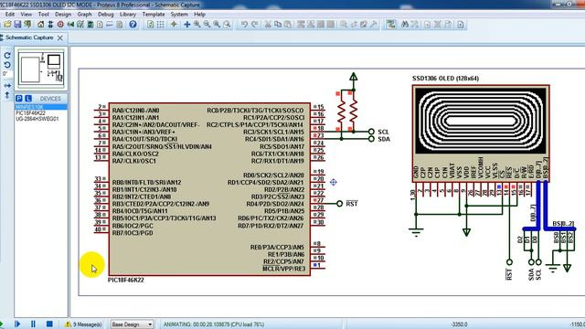Image resolution: width=585 pixels, height=329 pixels.
Task: Go to the Home Page icon
Action: tap(40, 25)
